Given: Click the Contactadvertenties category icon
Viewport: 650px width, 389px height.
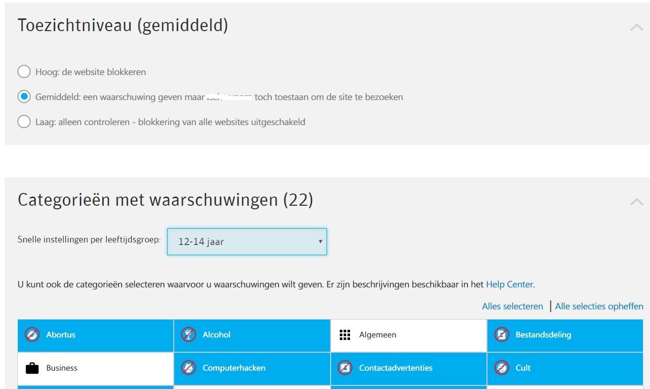Looking at the screenshot, I should tap(345, 368).
